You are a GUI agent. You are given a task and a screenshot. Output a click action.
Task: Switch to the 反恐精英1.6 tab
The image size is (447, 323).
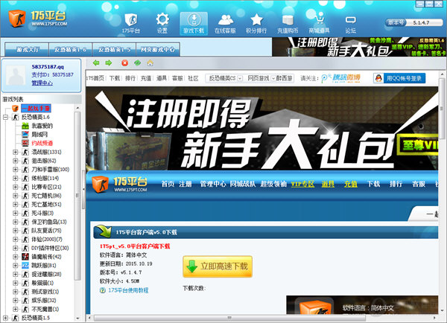[x=71, y=49]
